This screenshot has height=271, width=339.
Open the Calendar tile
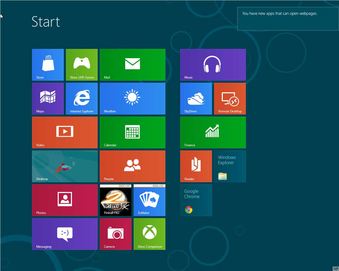133,132
